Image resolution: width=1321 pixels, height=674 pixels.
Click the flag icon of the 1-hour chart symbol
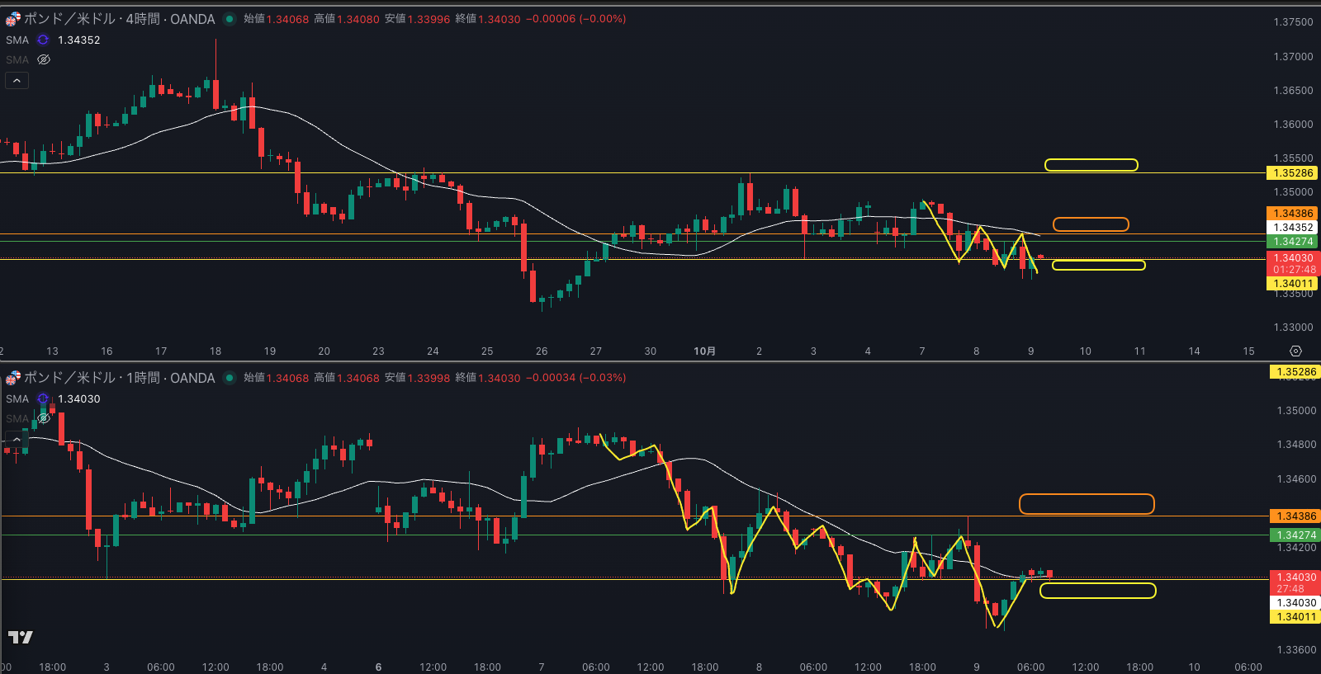tap(13, 378)
